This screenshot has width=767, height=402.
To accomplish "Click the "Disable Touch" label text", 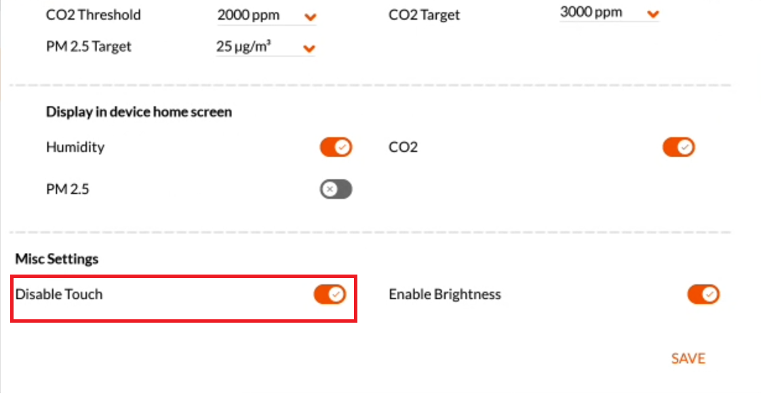I will 59,294.
